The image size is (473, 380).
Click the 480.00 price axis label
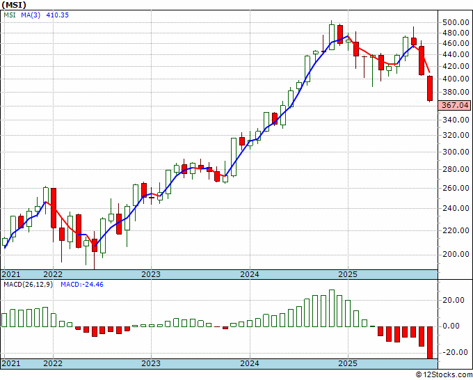pos(456,33)
